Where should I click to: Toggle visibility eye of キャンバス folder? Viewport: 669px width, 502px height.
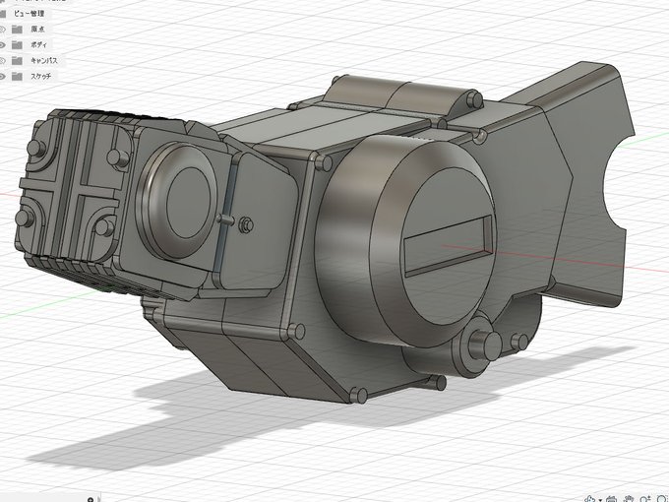[2, 61]
